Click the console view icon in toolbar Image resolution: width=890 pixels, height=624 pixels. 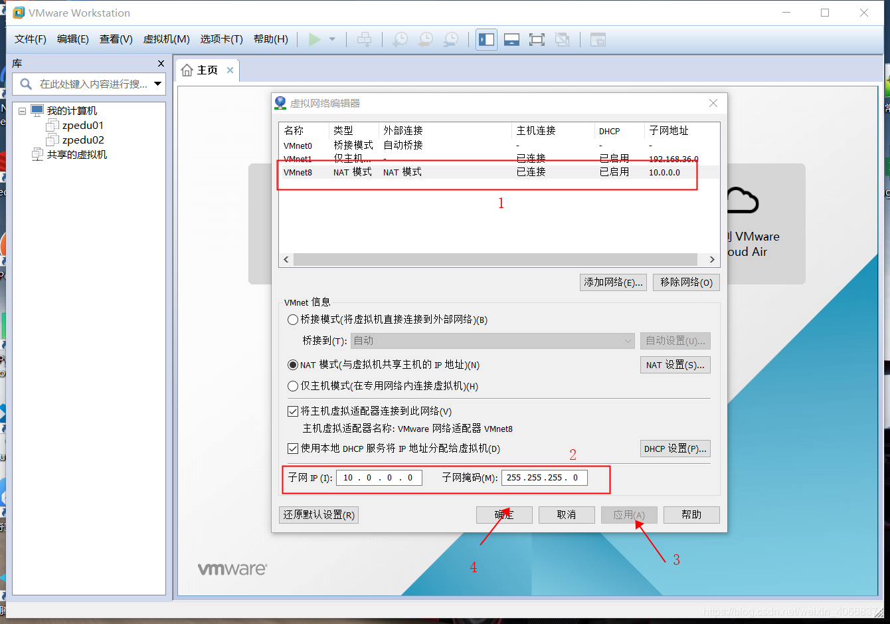point(598,39)
